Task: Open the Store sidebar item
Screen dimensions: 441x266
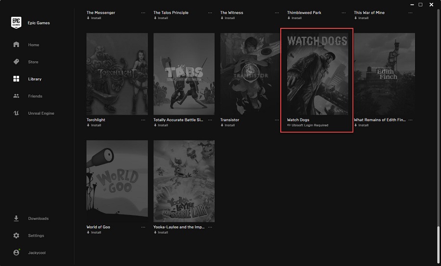Action: point(33,62)
